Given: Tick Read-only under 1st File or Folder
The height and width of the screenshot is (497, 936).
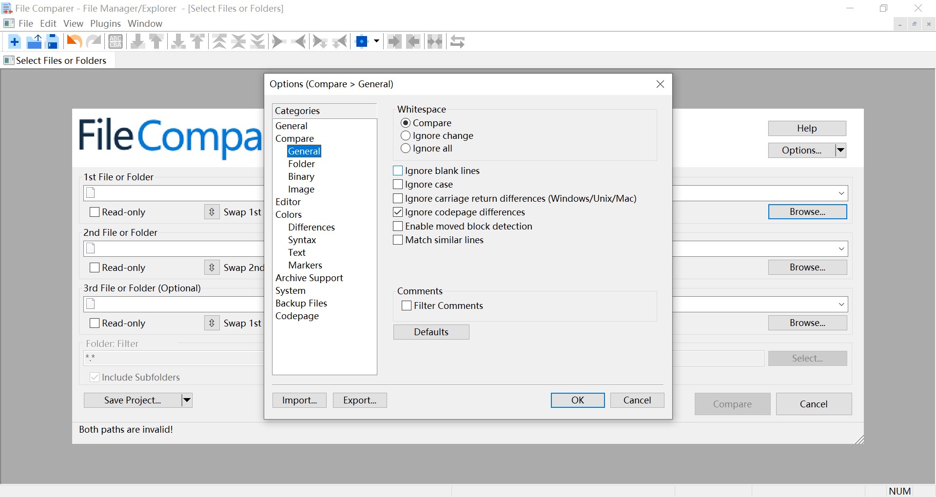Looking at the screenshot, I should coord(95,212).
